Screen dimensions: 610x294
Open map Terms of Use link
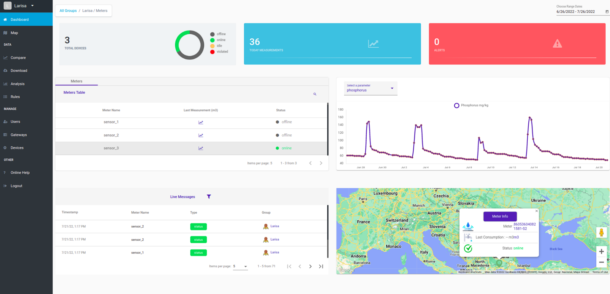click(x=600, y=272)
